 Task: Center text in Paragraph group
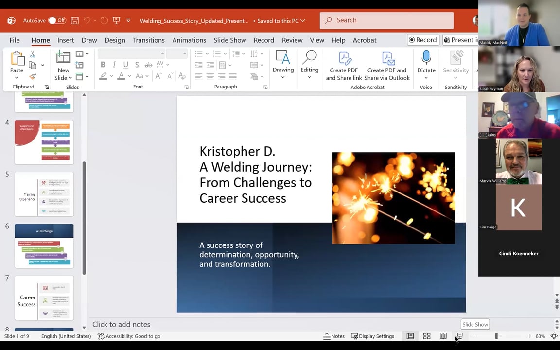pyautogui.click(x=210, y=76)
